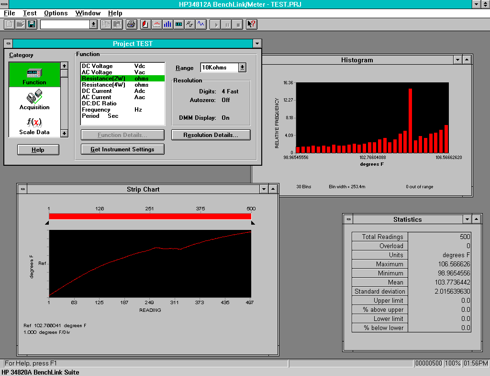Image resolution: width=490 pixels, height=376 pixels.
Task: Open the Histogram toolbar icon
Action: (167, 24)
